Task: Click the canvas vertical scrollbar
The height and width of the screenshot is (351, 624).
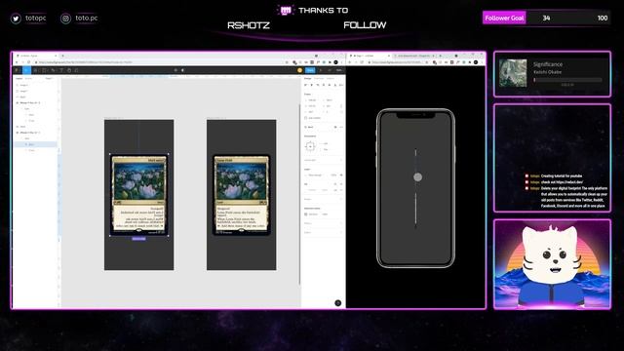Action: pos(299,194)
